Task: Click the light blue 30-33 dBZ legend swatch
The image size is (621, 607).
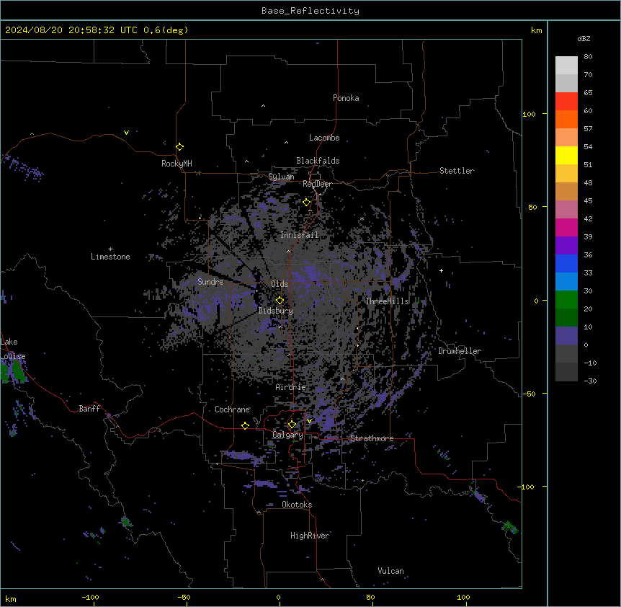Action: pyautogui.click(x=566, y=282)
